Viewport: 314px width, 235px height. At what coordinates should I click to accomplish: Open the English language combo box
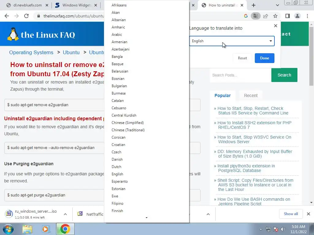pos(232,41)
